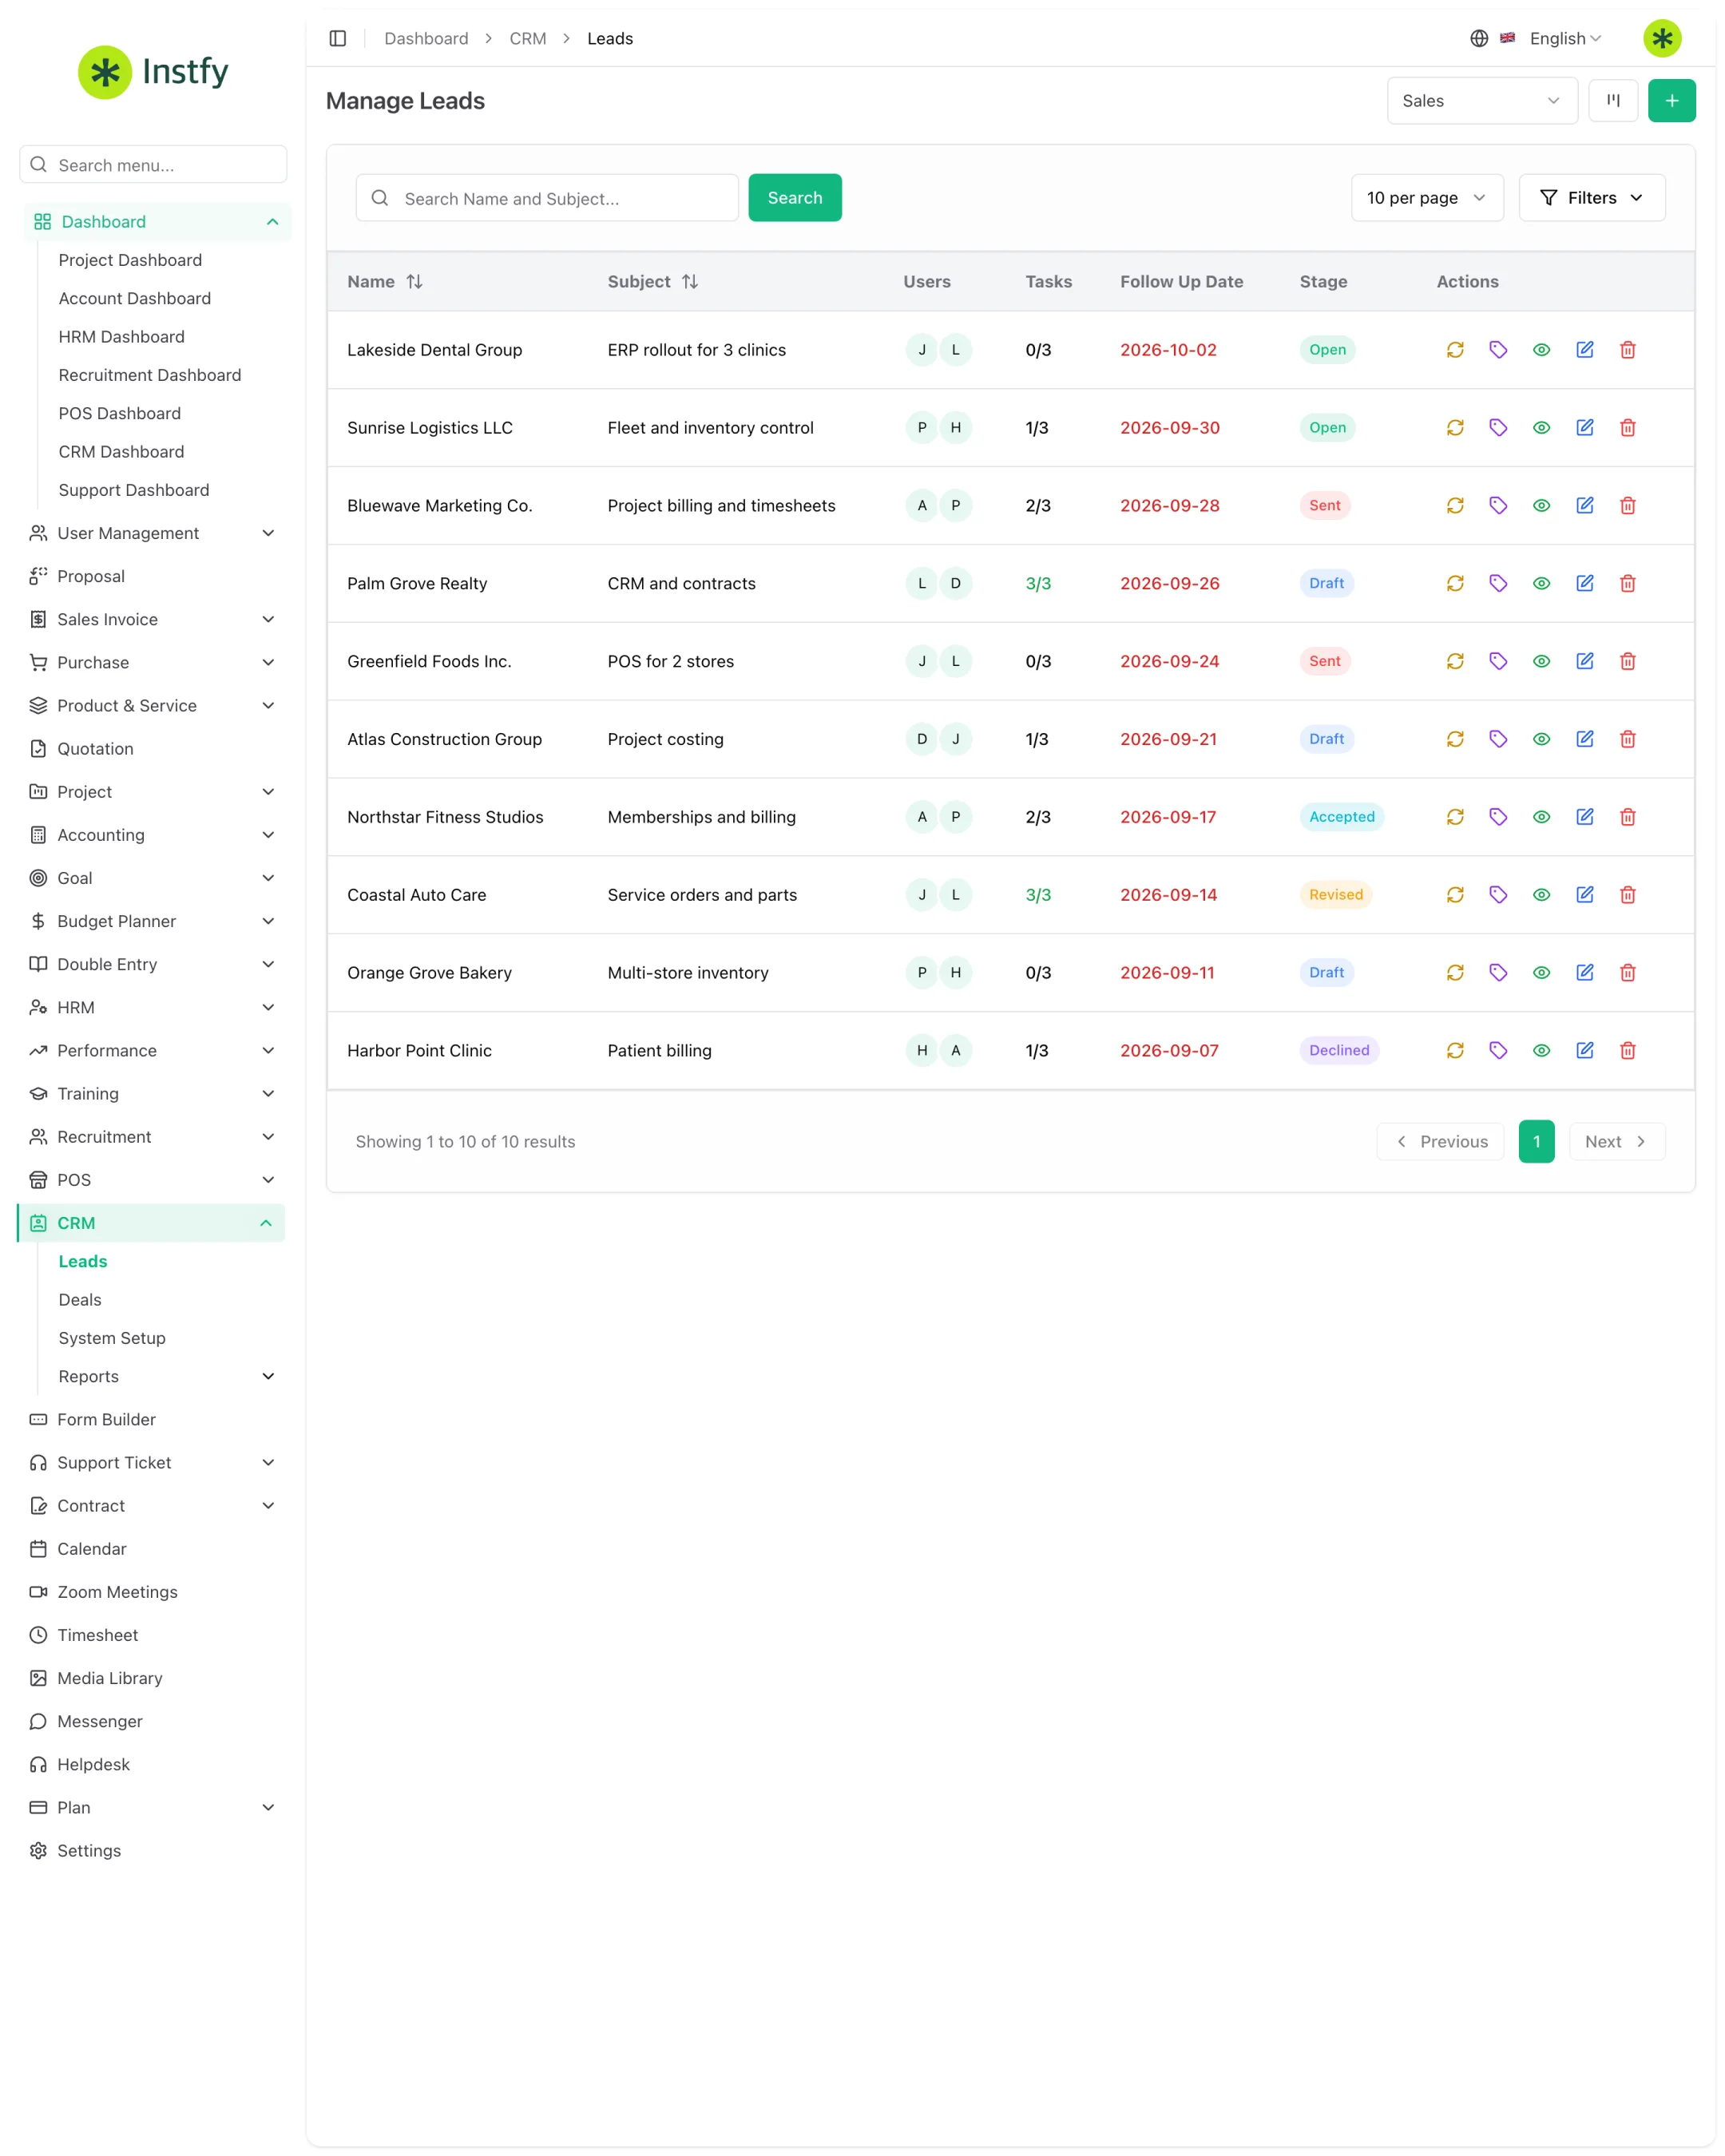1725x2156 pixels.
Task: Click the Next pagination button
Action: (1616, 1142)
